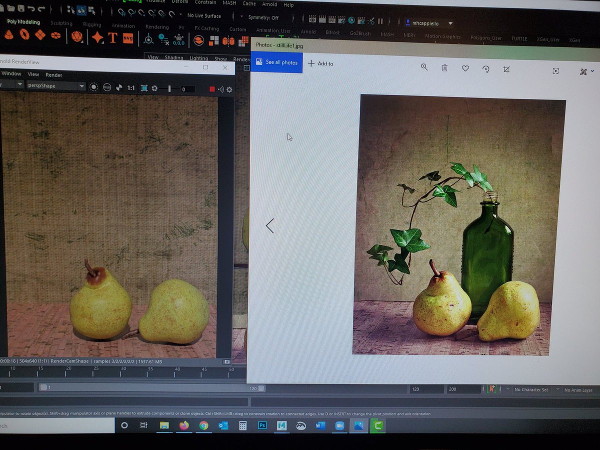
Task: Switch to the TURTLE shelf tab
Action: pos(519,38)
